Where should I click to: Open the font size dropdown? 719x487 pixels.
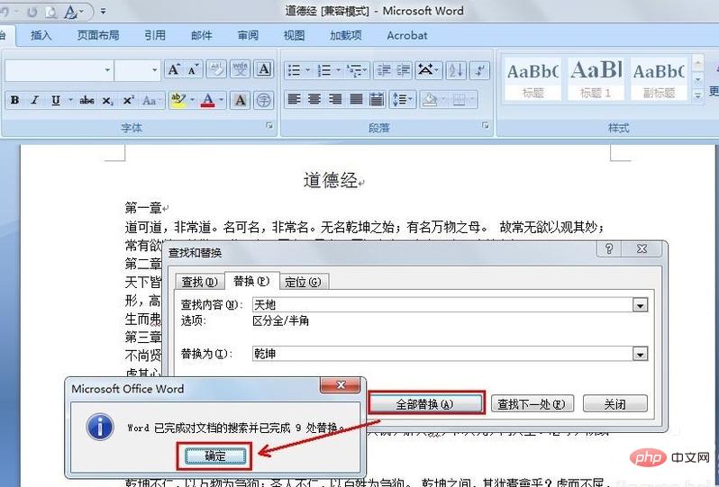coord(154,70)
